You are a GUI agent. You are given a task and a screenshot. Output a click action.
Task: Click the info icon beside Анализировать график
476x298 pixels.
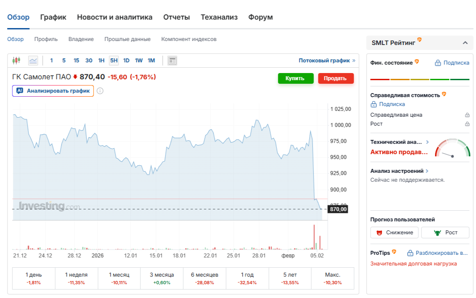coord(100,90)
